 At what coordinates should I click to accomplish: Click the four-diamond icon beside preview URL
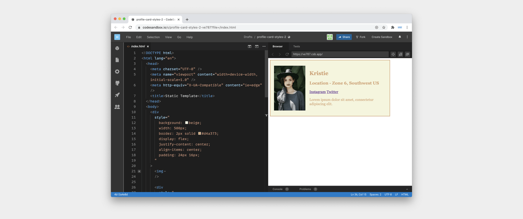click(393, 54)
